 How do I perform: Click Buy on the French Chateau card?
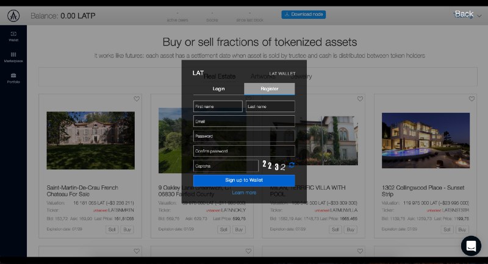[x=127, y=229]
